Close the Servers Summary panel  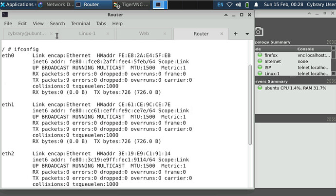click(334, 81)
